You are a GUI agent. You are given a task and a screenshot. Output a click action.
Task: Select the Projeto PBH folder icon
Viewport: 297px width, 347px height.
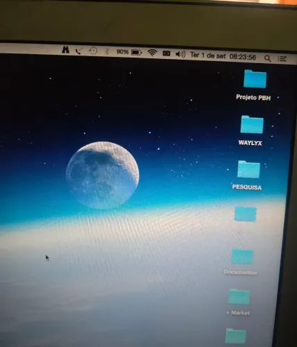click(255, 78)
